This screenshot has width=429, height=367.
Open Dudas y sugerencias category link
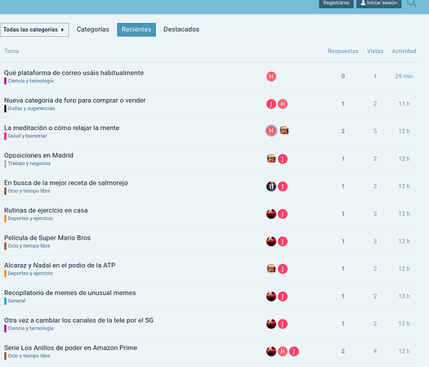pos(31,109)
